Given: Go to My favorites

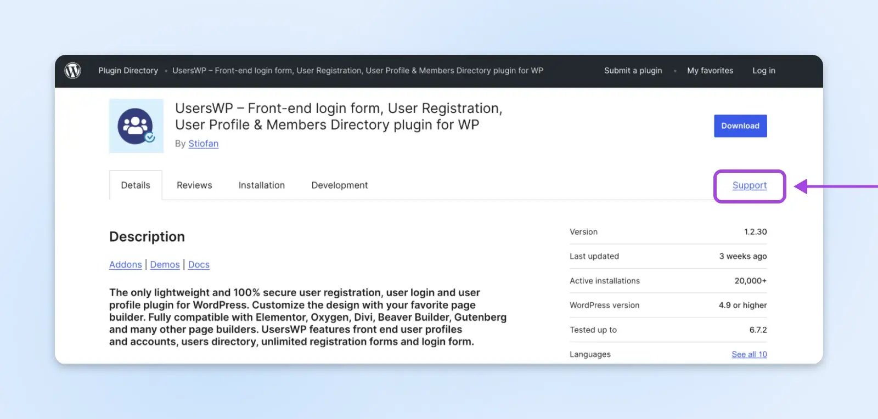Looking at the screenshot, I should pos(710,71).
